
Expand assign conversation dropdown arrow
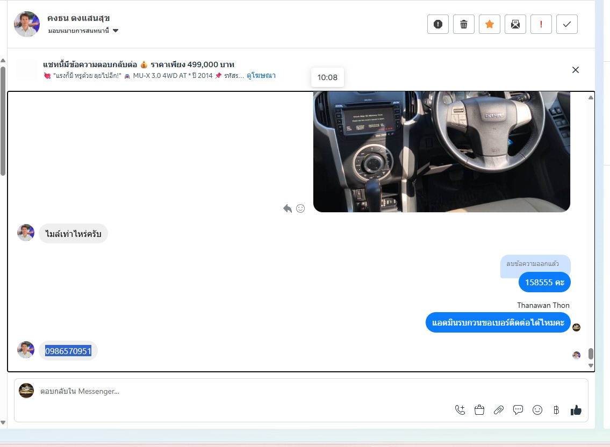116,31
